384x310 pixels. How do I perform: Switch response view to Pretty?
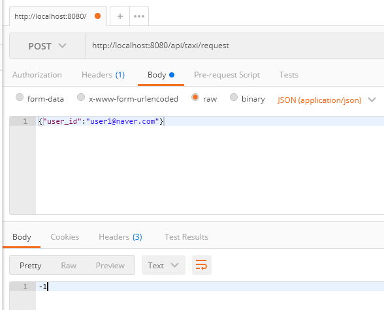pyautogui.click(x=30, y=266)
